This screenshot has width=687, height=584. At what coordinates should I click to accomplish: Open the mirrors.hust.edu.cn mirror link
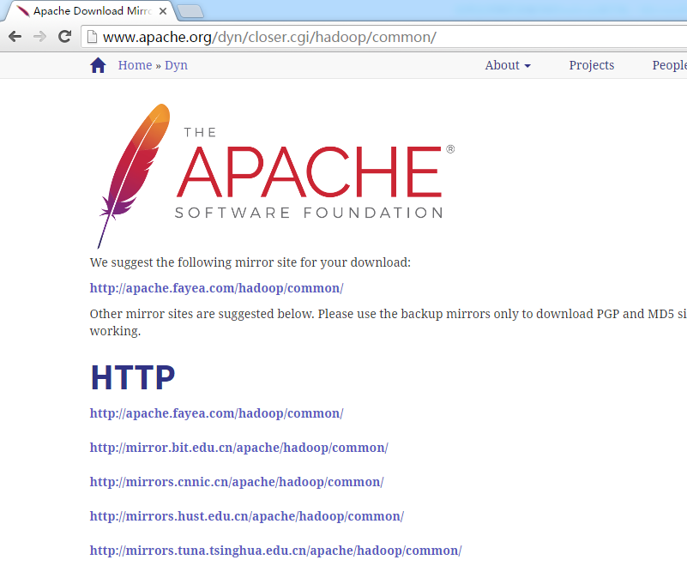tap(247, 516)
